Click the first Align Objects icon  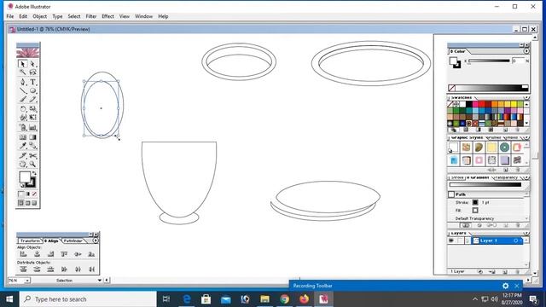pos(23,254)
